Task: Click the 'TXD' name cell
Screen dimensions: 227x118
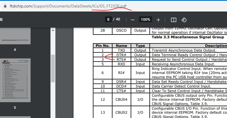Action: [x=121, y=50]
